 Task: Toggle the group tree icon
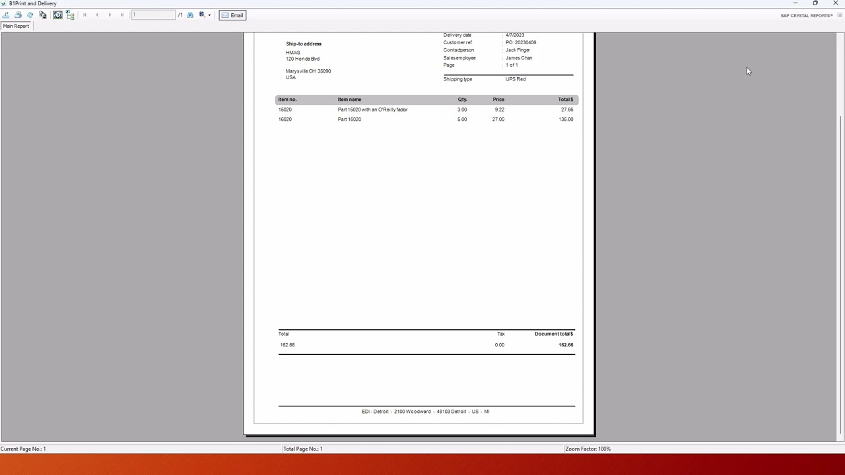(x=70, y=15)
